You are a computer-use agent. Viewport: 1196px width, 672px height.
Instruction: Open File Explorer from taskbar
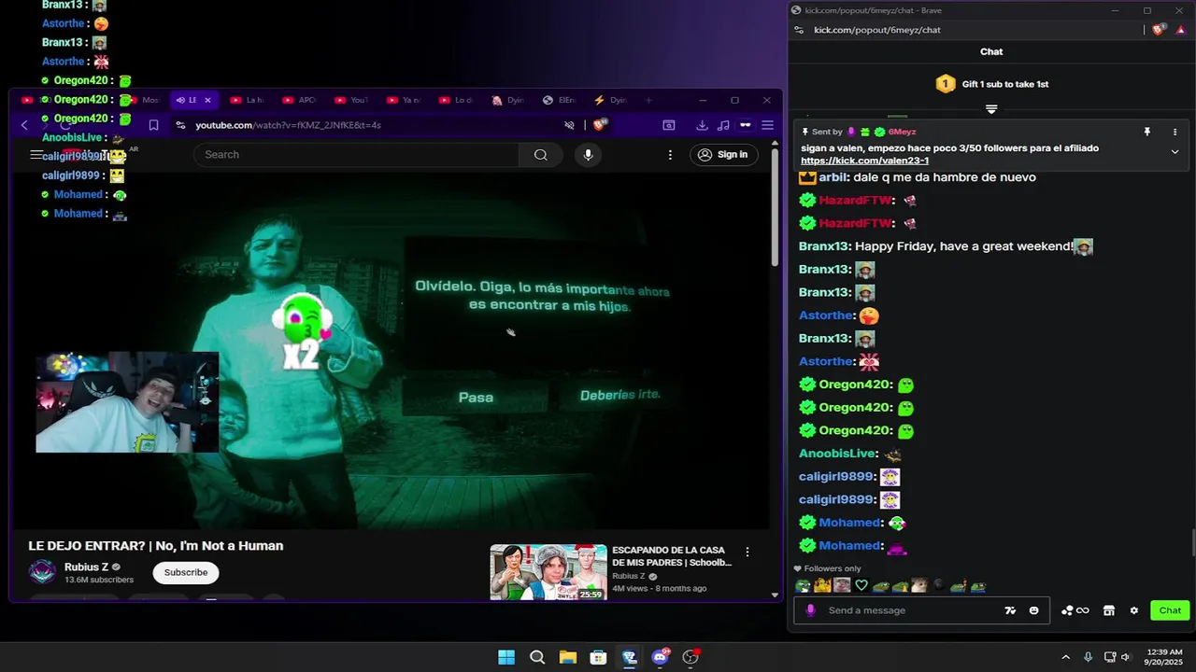pyautogui.click(x=568, y=657)
